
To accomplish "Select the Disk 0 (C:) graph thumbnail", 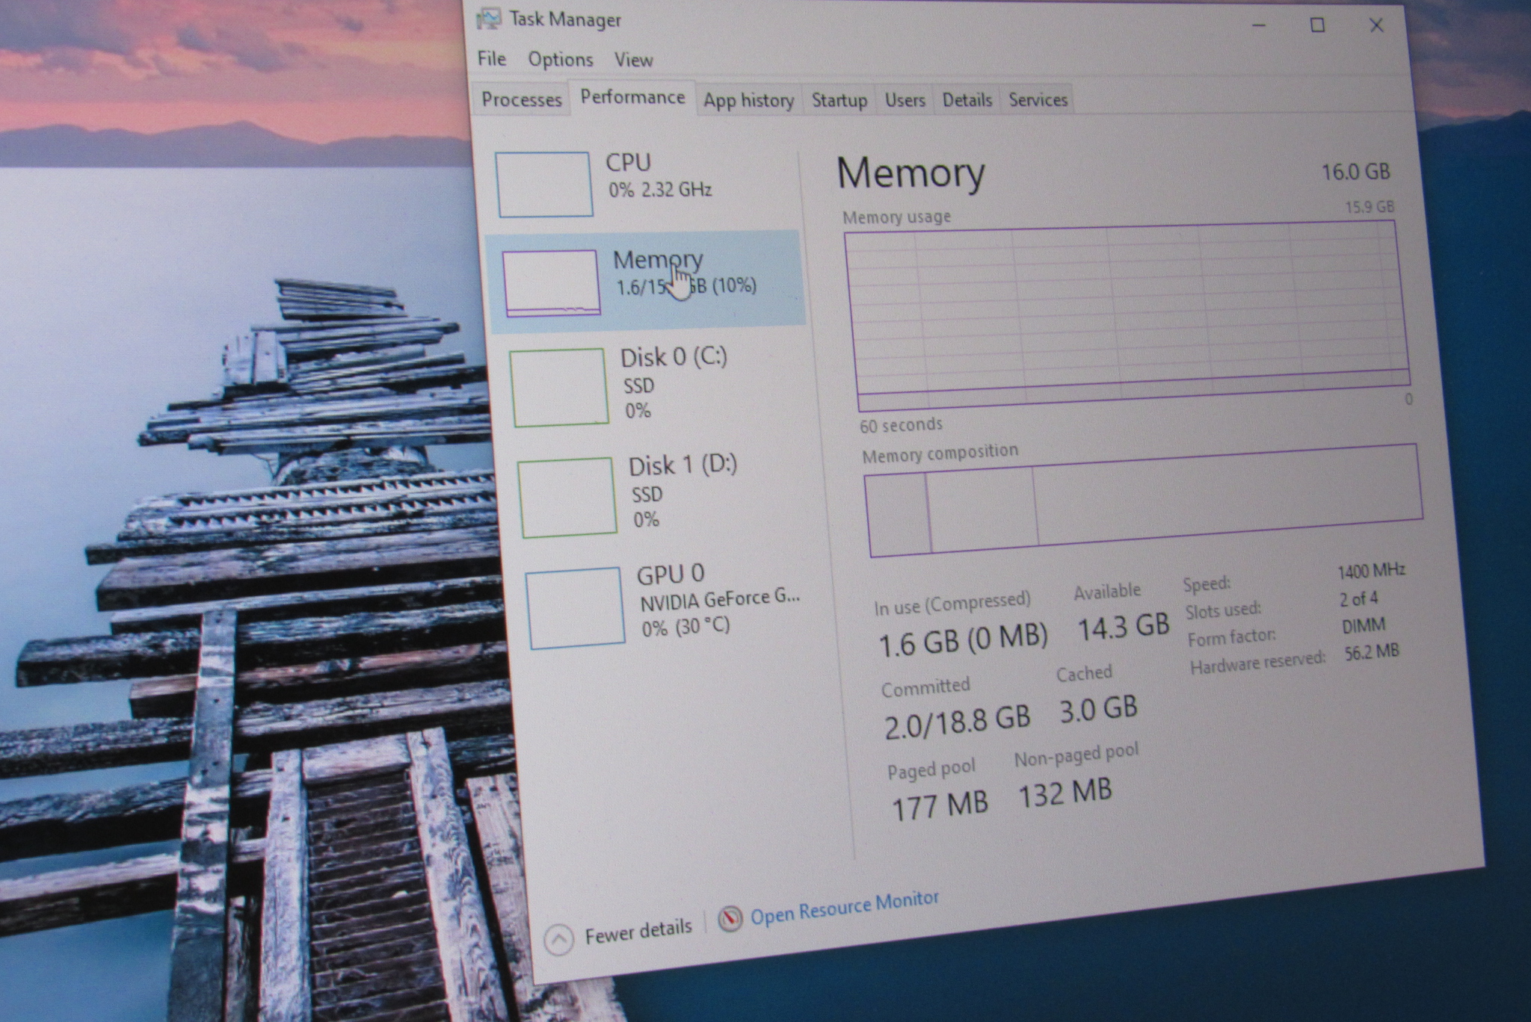I will [x=559, y=388].
